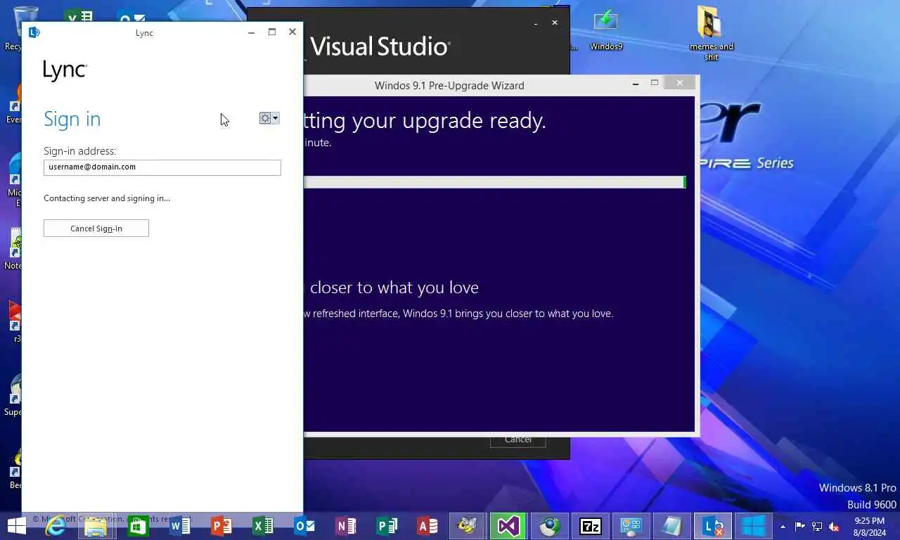Open Action Center flag in tray
900x540 pixels.
coord(800,527)
